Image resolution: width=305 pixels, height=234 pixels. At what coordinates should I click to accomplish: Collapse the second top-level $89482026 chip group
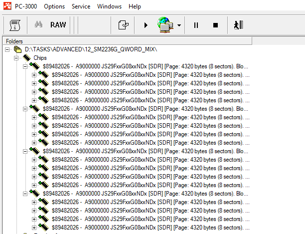tap(25, 109)
